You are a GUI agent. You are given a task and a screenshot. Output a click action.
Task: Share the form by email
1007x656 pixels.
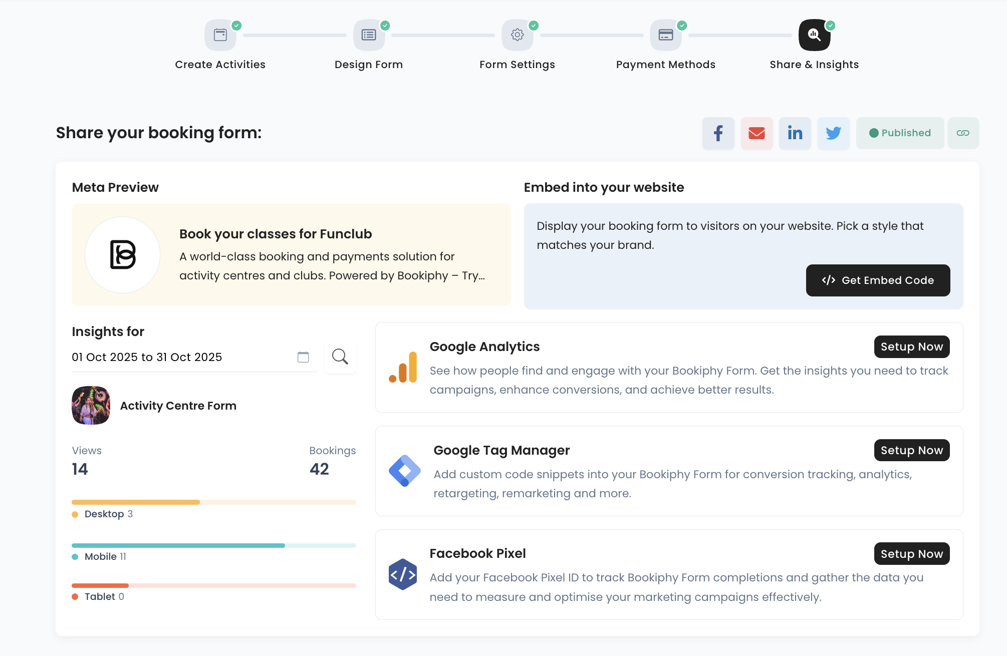pyautogui.click(x=757, y=133)
